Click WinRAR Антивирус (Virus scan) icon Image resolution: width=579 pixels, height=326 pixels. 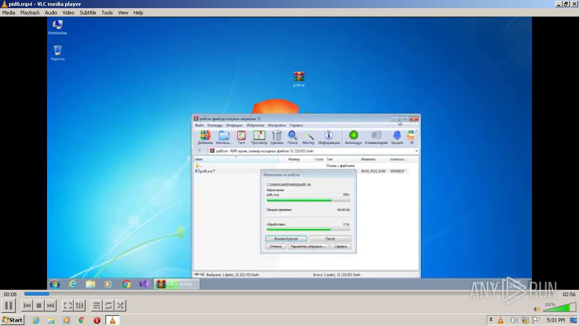click(x=353, y=137)
